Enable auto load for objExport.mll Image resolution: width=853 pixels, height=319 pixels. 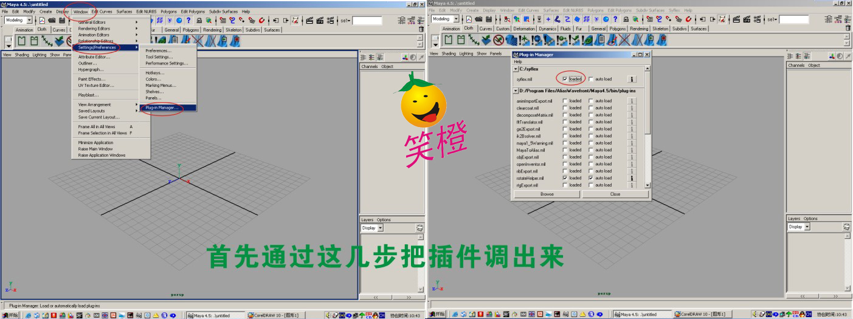[591, 157]
